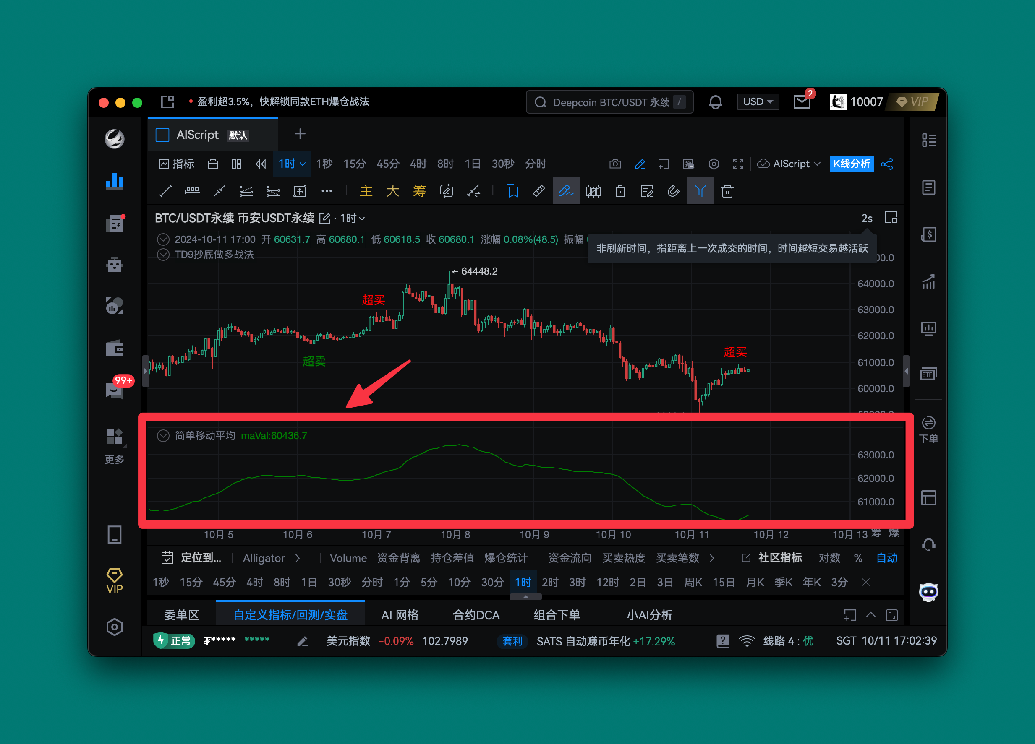The image size is (1035, 744).
Task: Toggle the 大 large orders indicator
Action: click(x=392, y=191)
